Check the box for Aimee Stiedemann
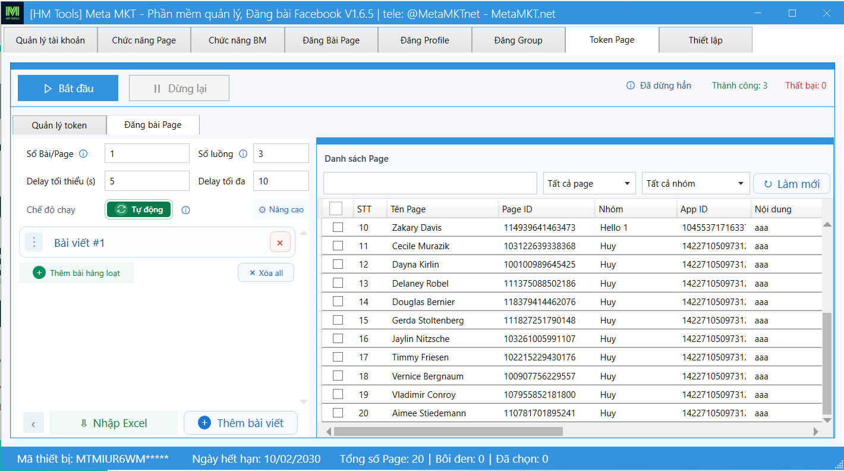This screenshot has height=471, width=844. pyautogui.click(x=338, y=413)
